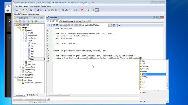Image resolution: width=188 pixels, height=105 pixels.
Task: Open the View menu
Action: coord(26,6)
